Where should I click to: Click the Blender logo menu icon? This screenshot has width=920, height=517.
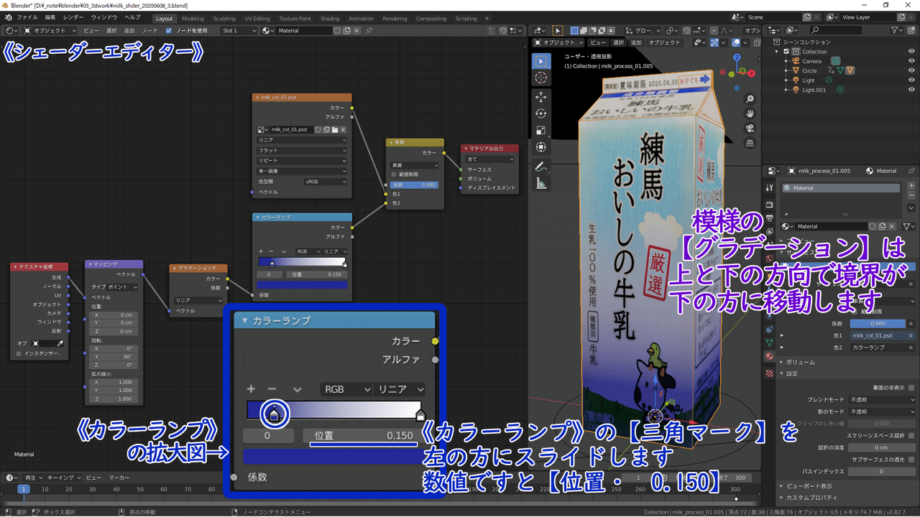point(8,18)
